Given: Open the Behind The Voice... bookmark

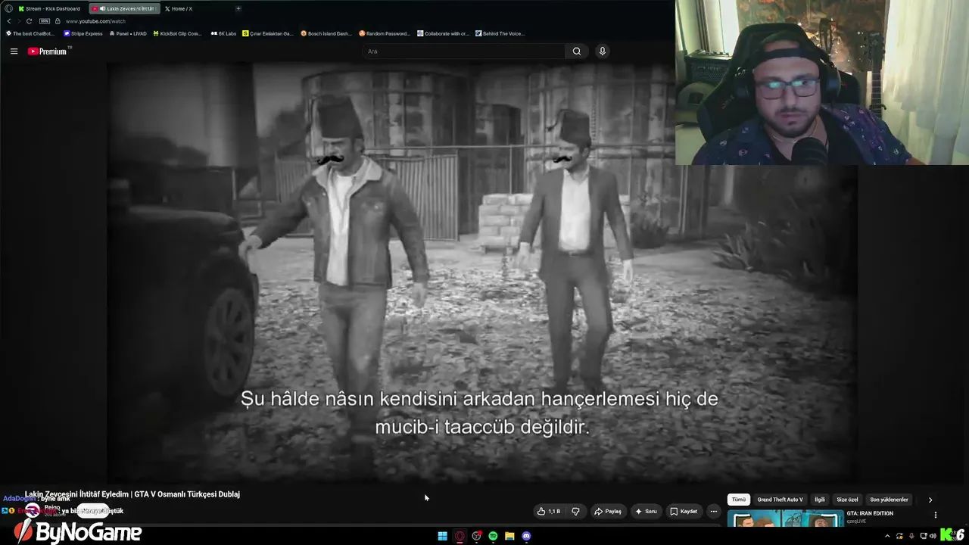Looking at the screenshot, I should pyautogui.click(x=500, y=33).
